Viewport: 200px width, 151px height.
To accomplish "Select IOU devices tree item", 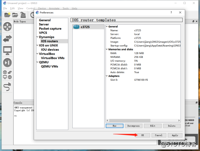I will (x=50, y=50).
